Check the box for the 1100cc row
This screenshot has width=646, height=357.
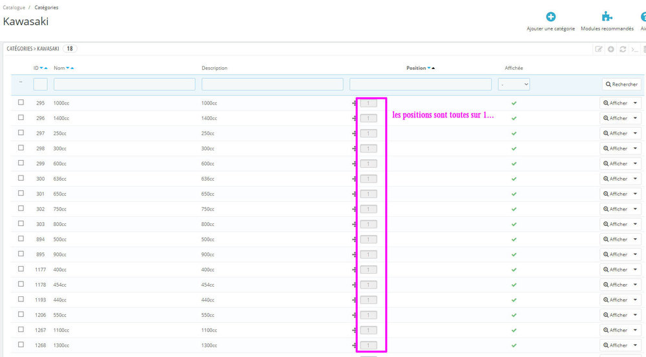[x=21, y=329]
